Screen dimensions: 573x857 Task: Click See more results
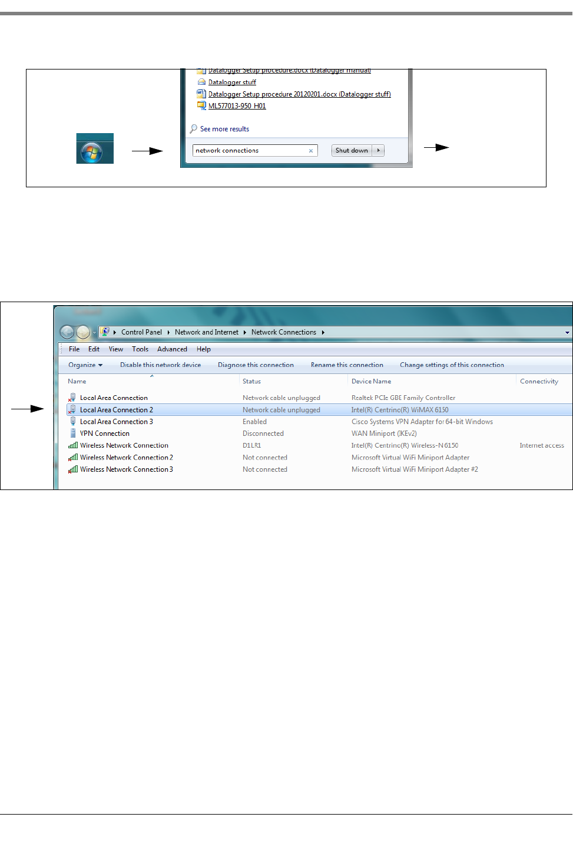224,129
